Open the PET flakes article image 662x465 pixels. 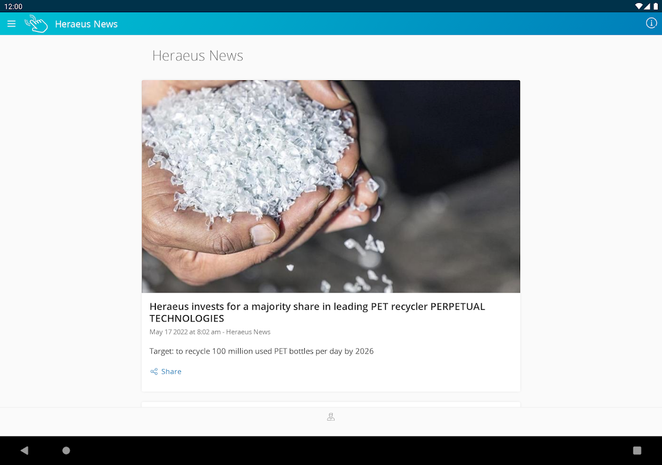[331, 187]
